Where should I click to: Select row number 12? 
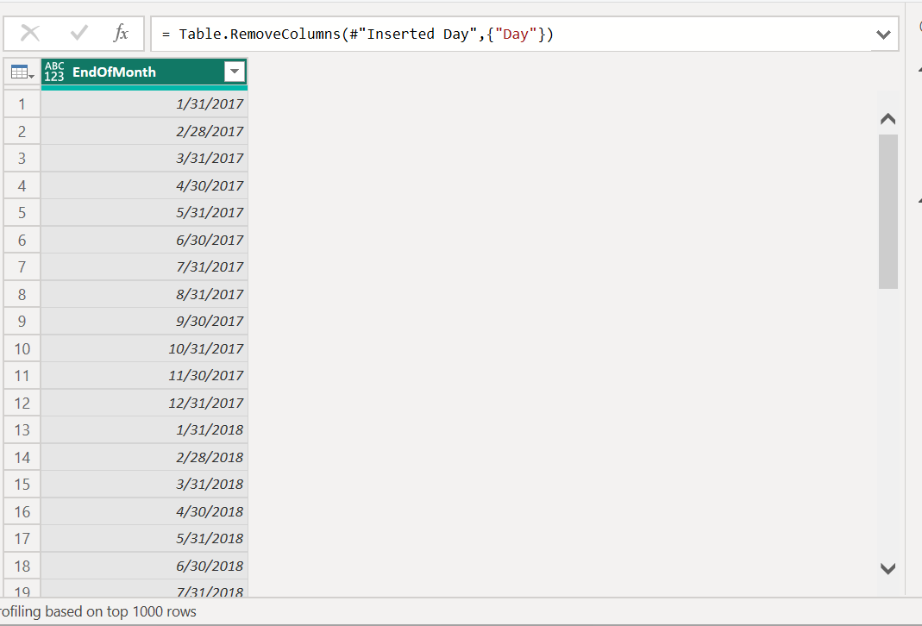coord(22,403)
